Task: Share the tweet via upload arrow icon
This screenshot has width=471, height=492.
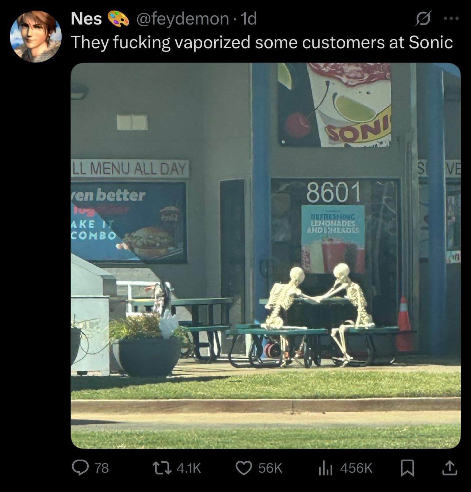Action: click(449, 468)
